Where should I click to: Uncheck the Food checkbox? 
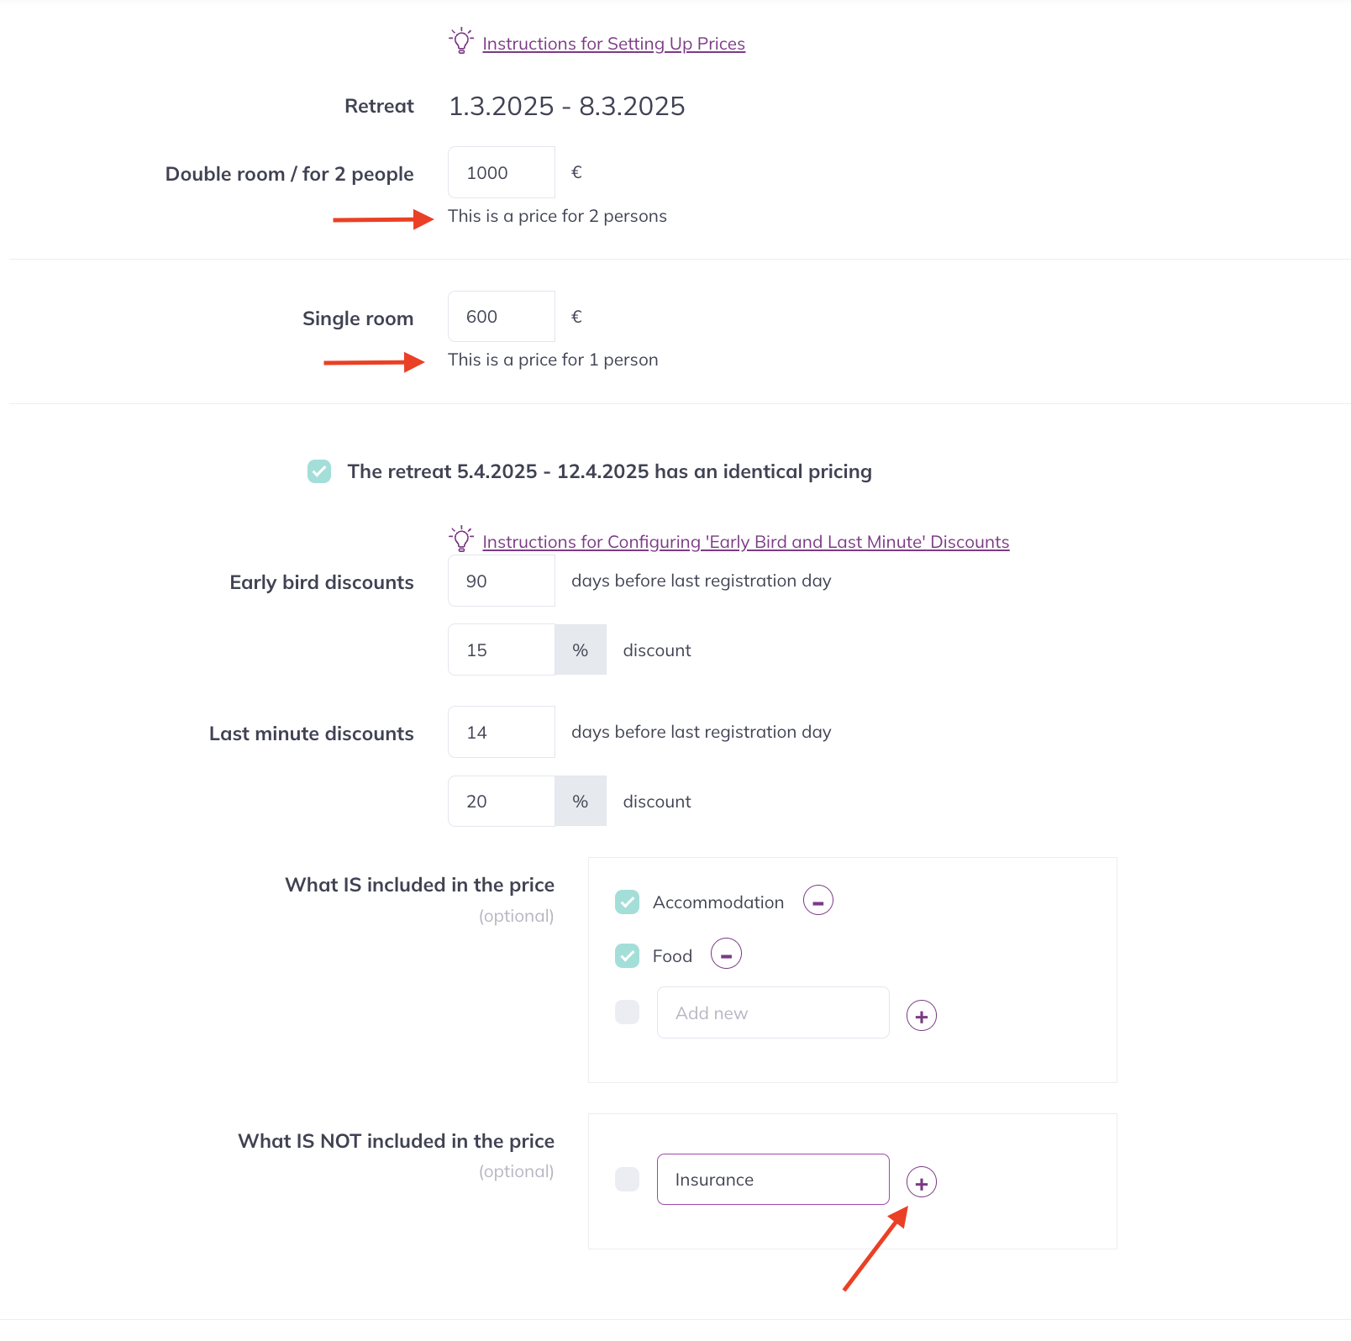click(628, 956)
